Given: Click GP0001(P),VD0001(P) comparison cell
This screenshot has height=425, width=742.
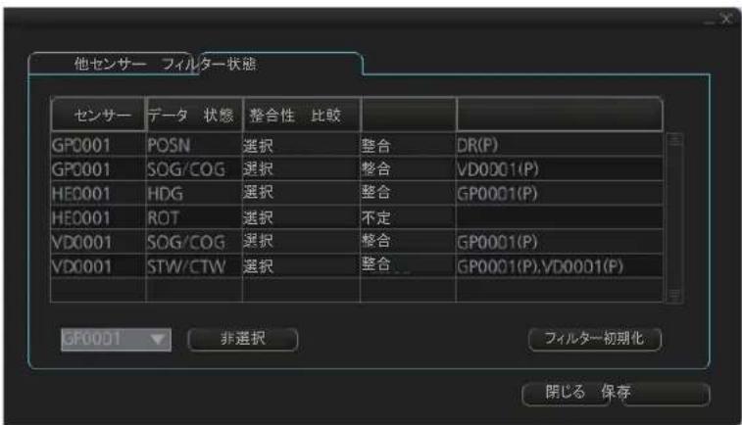Looking at the screenshot, I should pos(559,266).
